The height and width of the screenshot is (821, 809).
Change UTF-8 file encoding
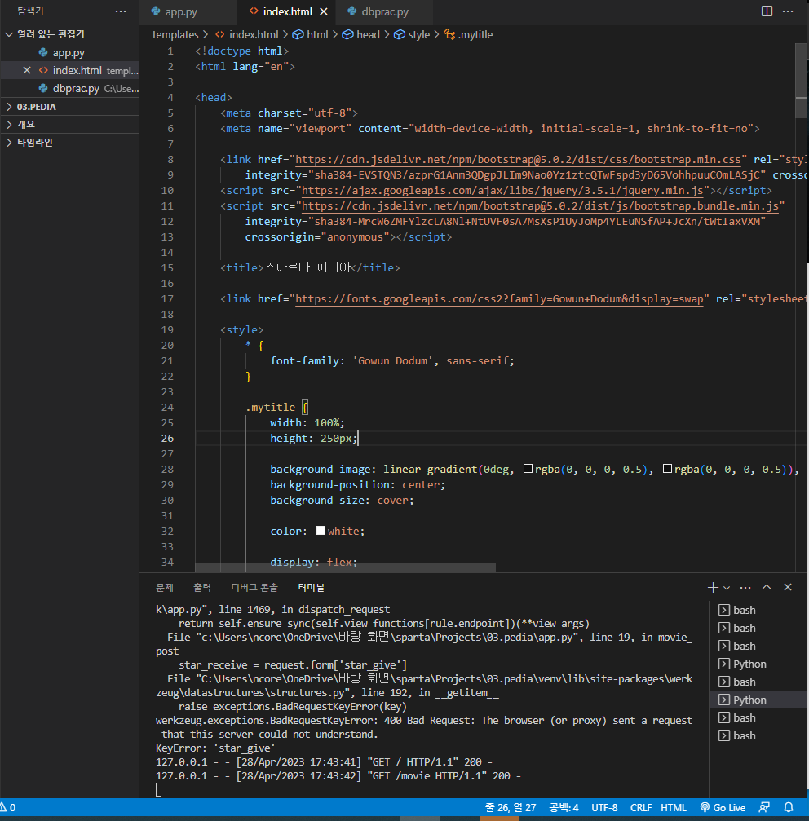[x=604, y=807]
